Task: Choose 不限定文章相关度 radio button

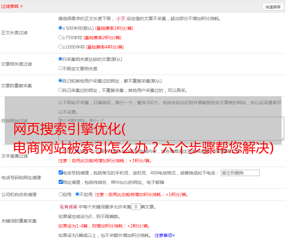Action: pyautogui.click(x=61, y=68)
